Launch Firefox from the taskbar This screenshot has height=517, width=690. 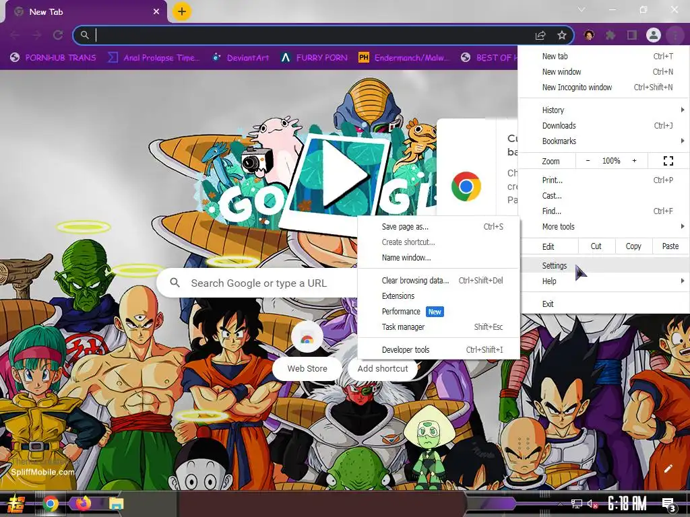[x=83, y=504]
